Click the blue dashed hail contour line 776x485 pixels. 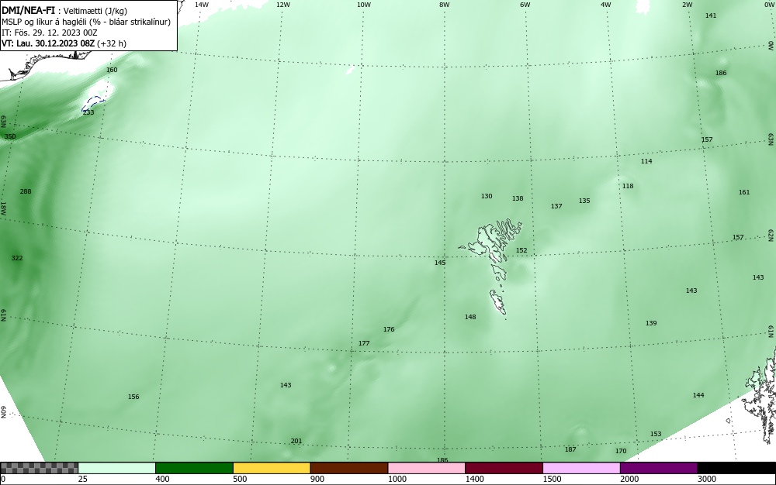pos(92,104)
